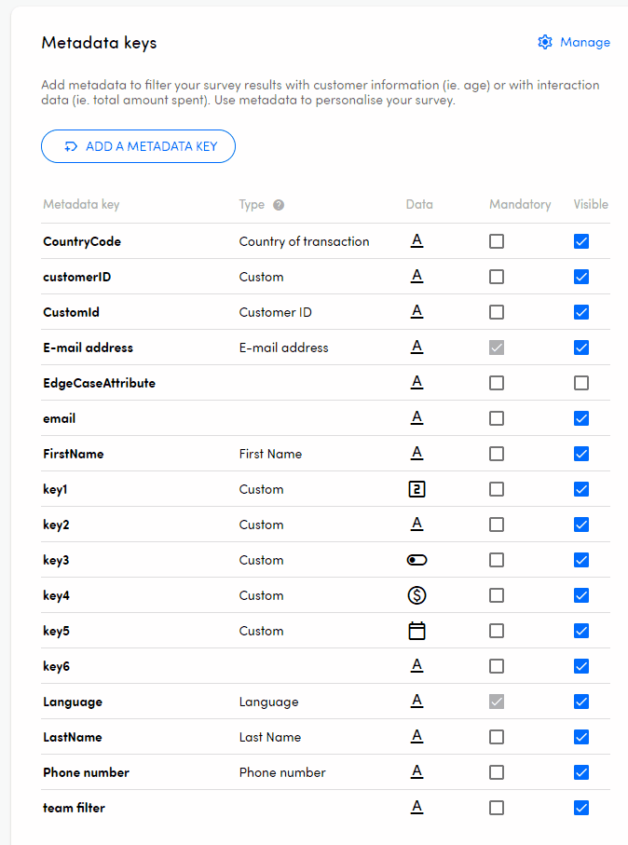Tick Mandatory checkbox for LastName
Image resolution: width=628 pixels, height=845 pixels.
(497, 737)
